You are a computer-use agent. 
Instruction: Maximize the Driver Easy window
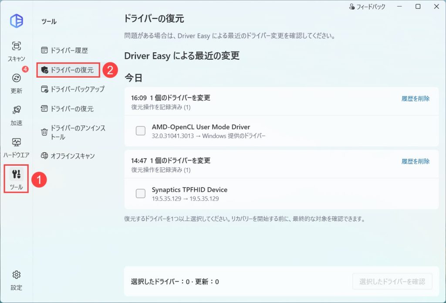click(418, 6)
